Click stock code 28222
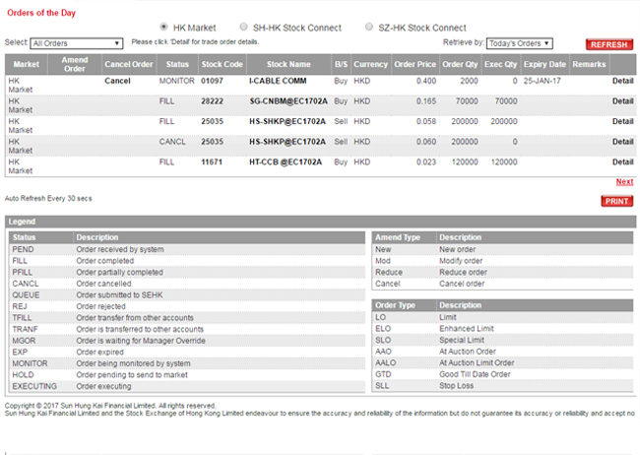Screen dimensions: 640x455 point(212,101)
